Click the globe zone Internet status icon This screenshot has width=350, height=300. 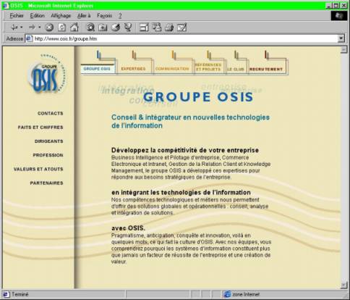pos(227,294)
